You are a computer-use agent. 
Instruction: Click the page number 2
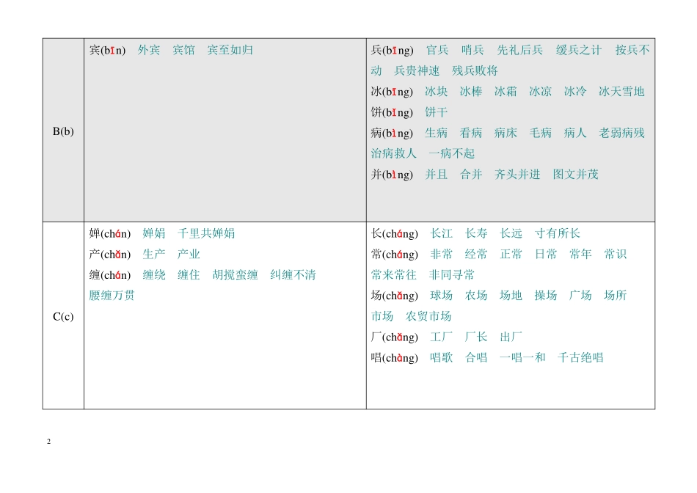pos(48,442)
